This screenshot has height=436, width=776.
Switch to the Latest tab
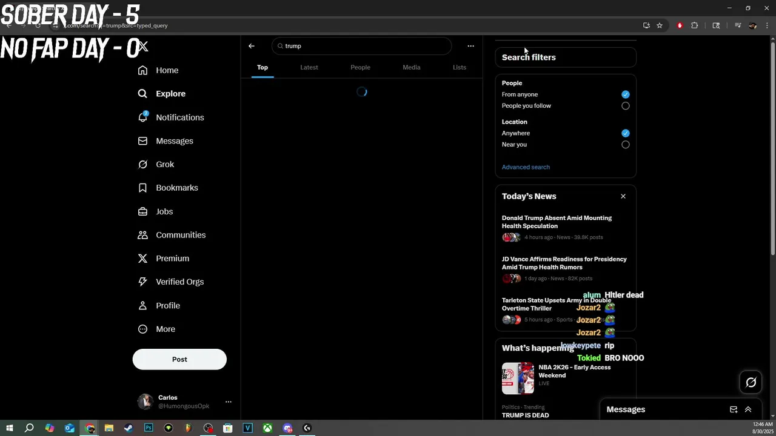309,67
